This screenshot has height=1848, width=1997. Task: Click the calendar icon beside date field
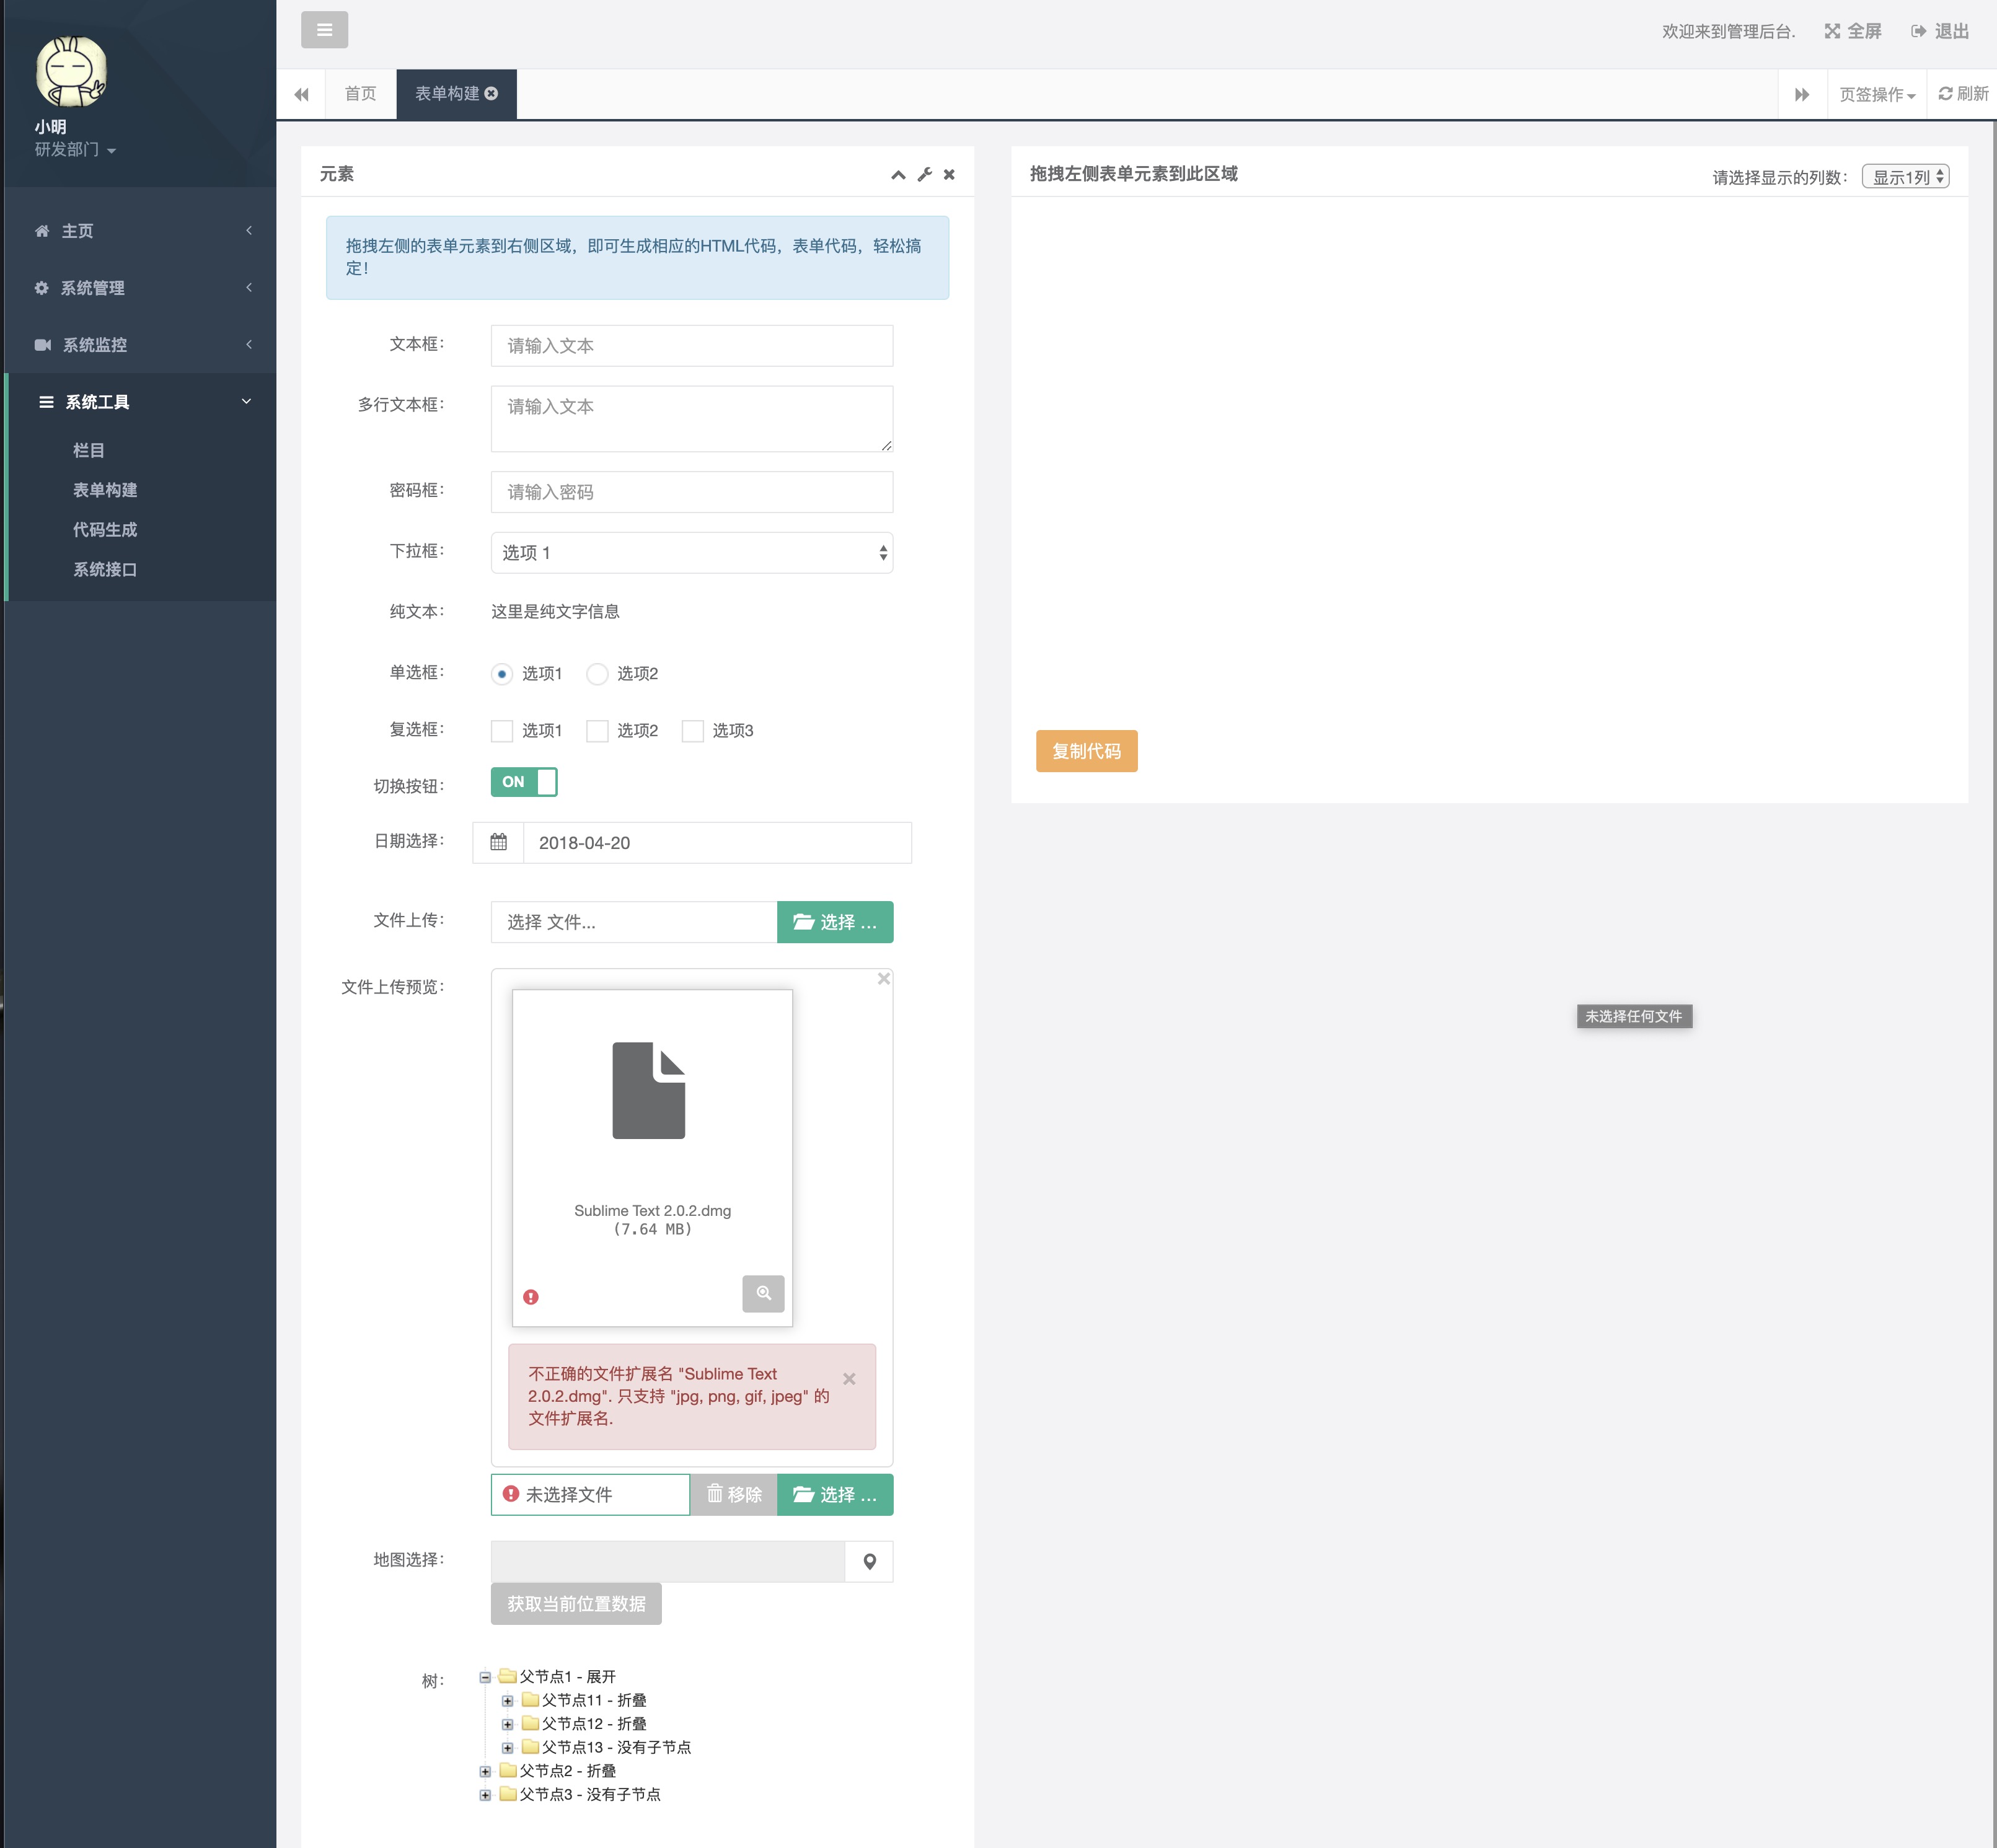(498, 842)
